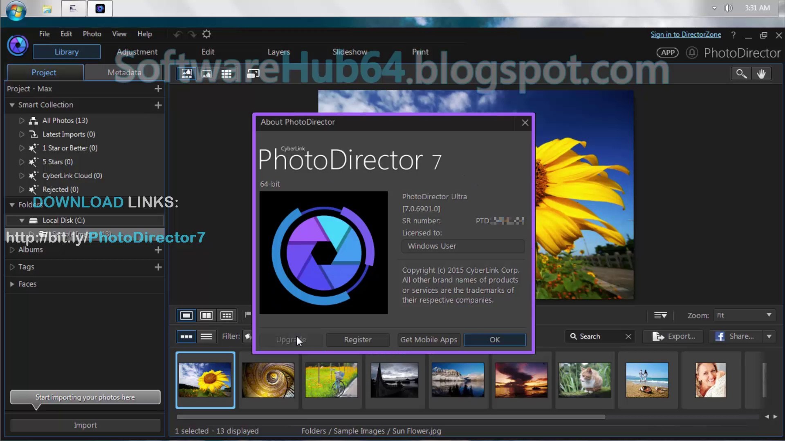Select single image view toggle
Viewport: 785px width, 441px height.
pos(186,315)
